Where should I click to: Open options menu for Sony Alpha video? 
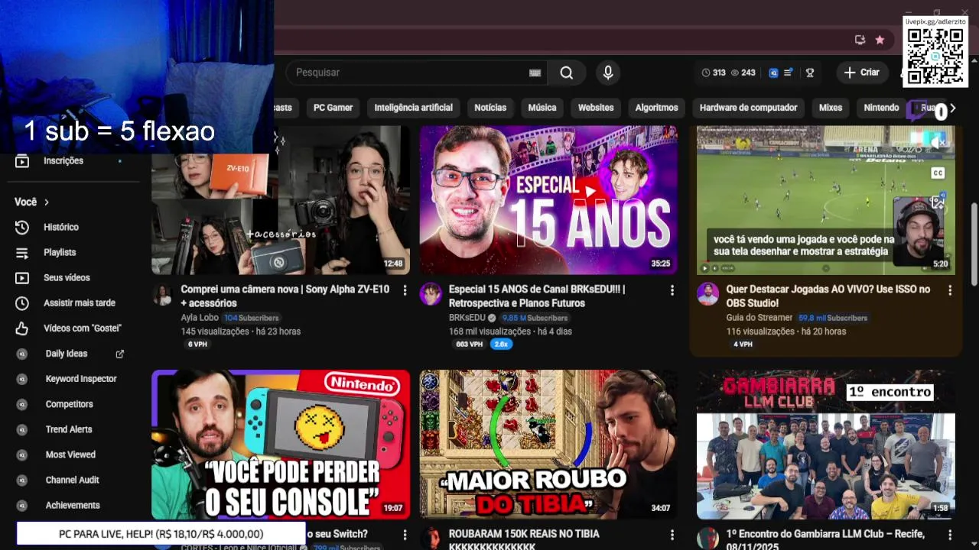click(x=405, y=290)
